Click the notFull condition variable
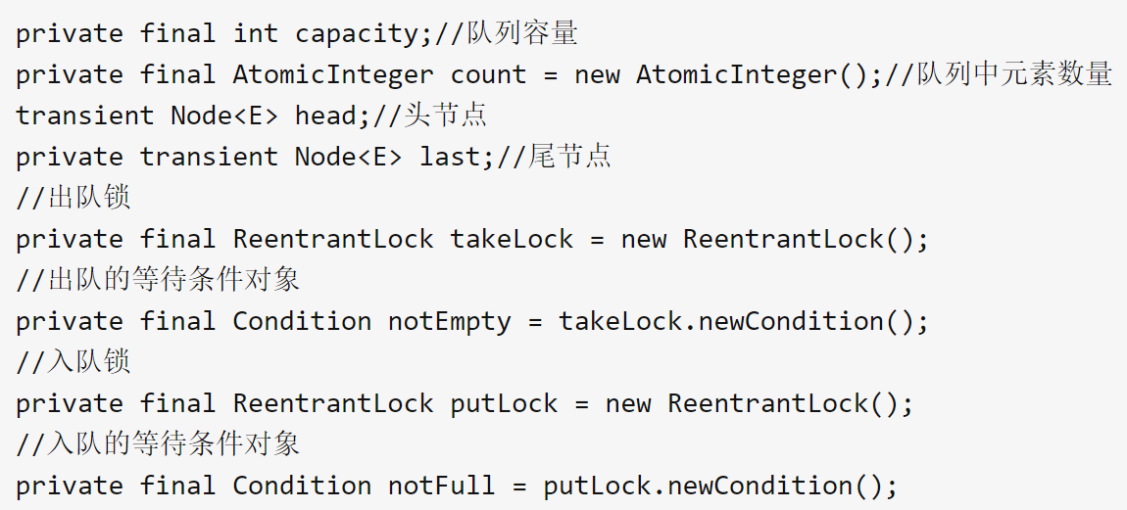Viewport: 1127px width, 510px height. [x=442, y=487]
